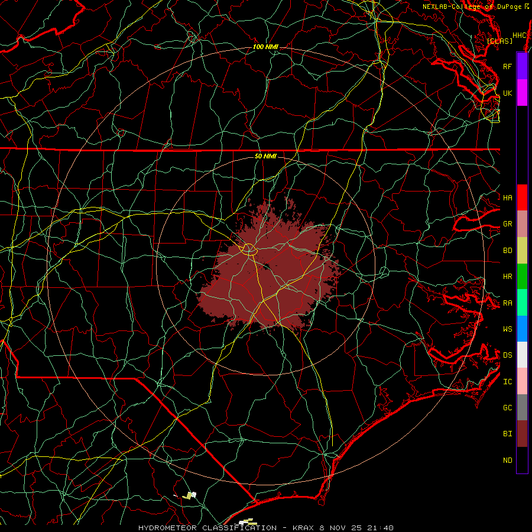Click the 100 NMI range ring label

[265, 47]
